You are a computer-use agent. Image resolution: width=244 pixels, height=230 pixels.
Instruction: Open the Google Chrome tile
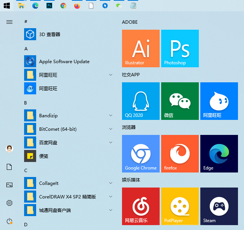click(x=140, y=154)
